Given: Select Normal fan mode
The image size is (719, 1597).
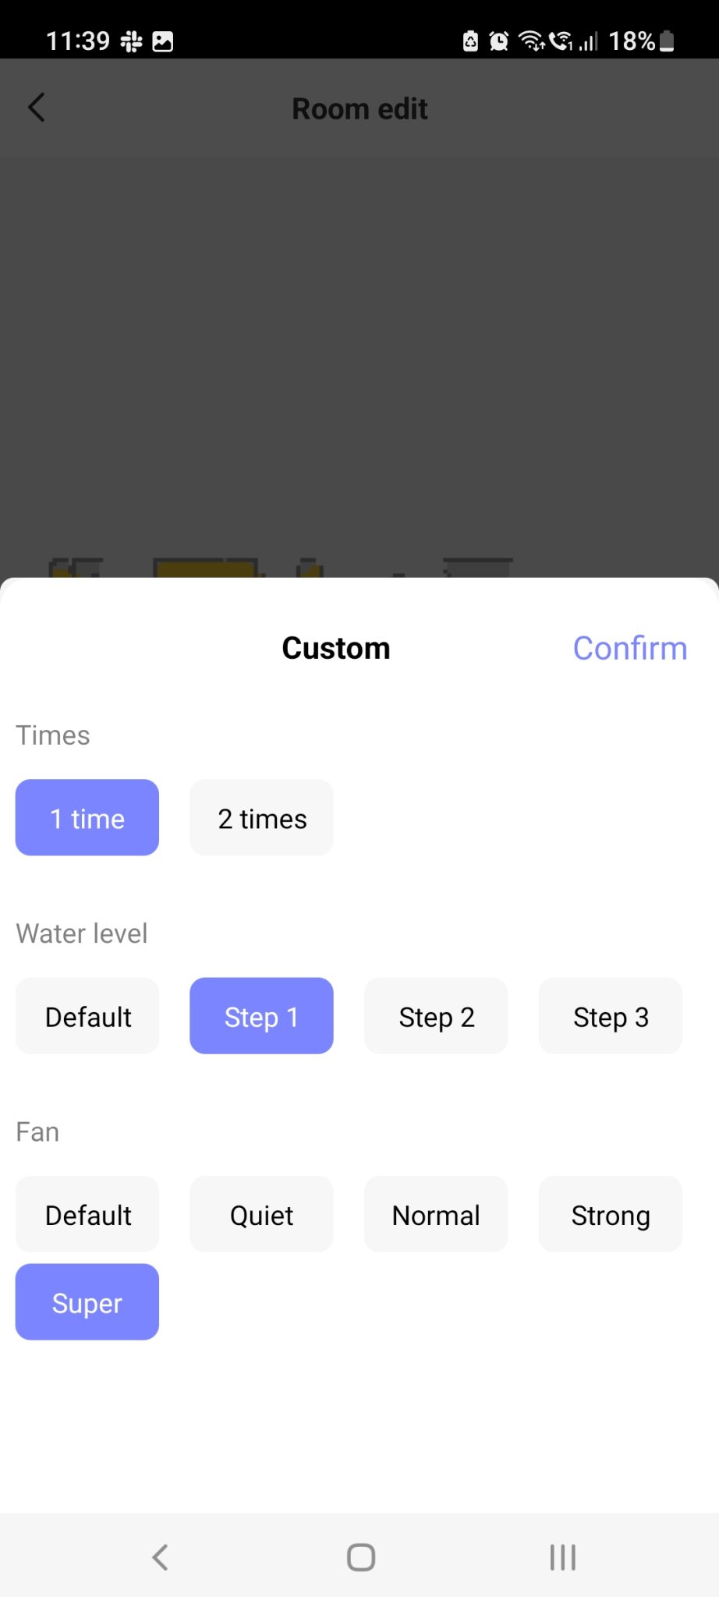Looking at the screenshot, I should 437,1214.
